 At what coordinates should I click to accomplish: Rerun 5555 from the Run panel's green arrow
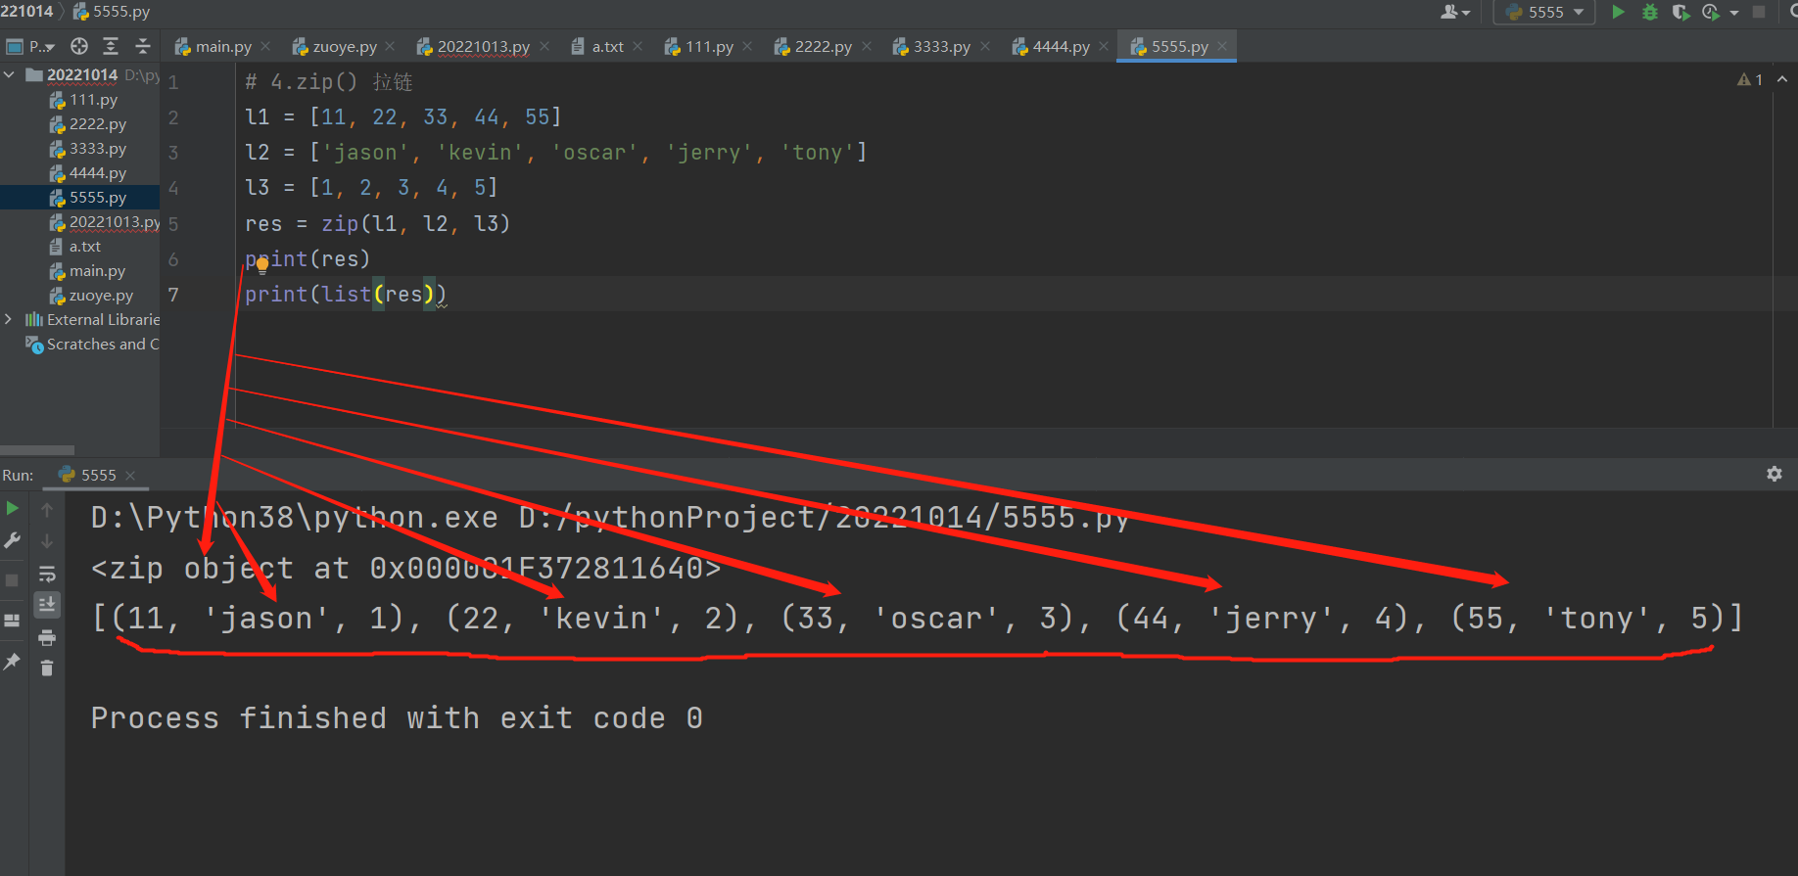pos(13,509)
